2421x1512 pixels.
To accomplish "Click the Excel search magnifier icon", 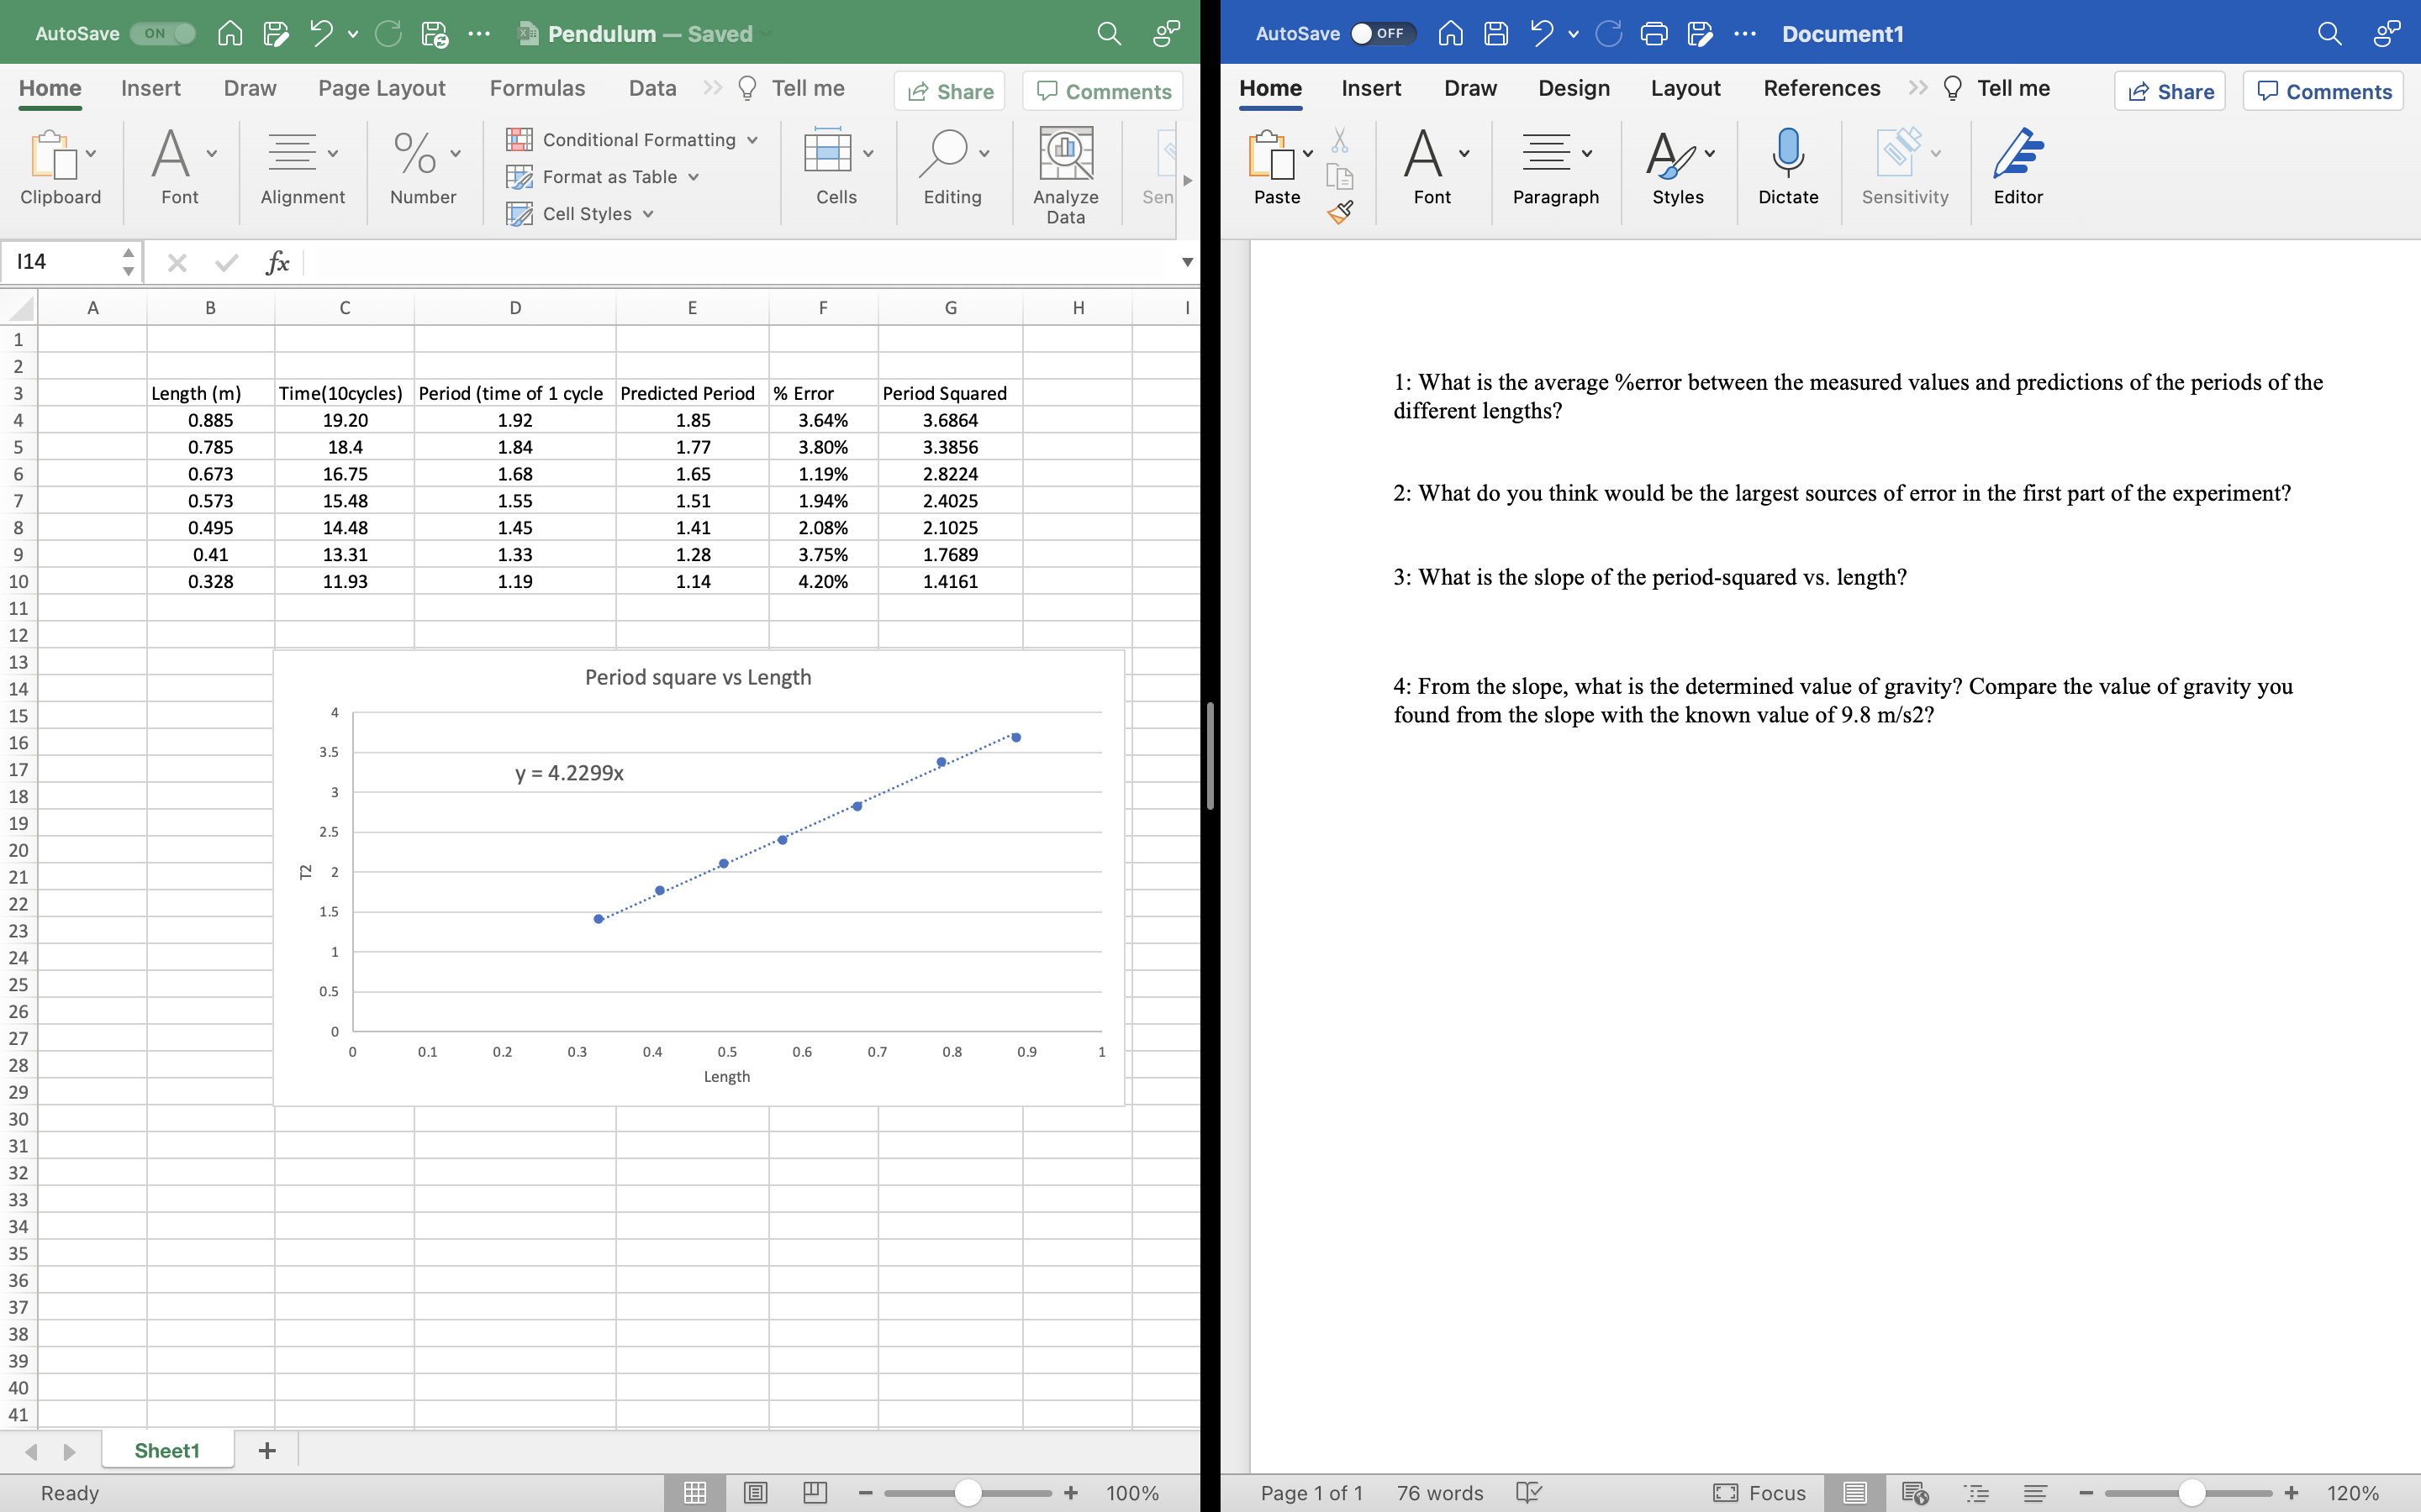I will (x=1109, y=34).
